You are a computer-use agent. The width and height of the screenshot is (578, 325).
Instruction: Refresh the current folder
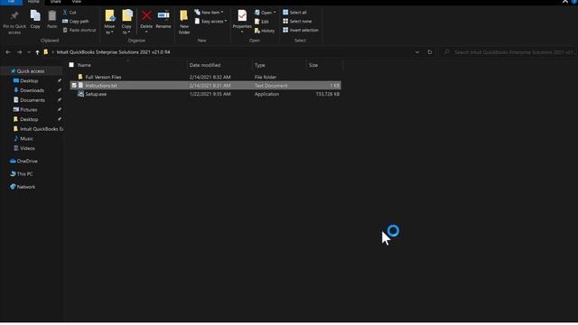click(x=430, y=52)
